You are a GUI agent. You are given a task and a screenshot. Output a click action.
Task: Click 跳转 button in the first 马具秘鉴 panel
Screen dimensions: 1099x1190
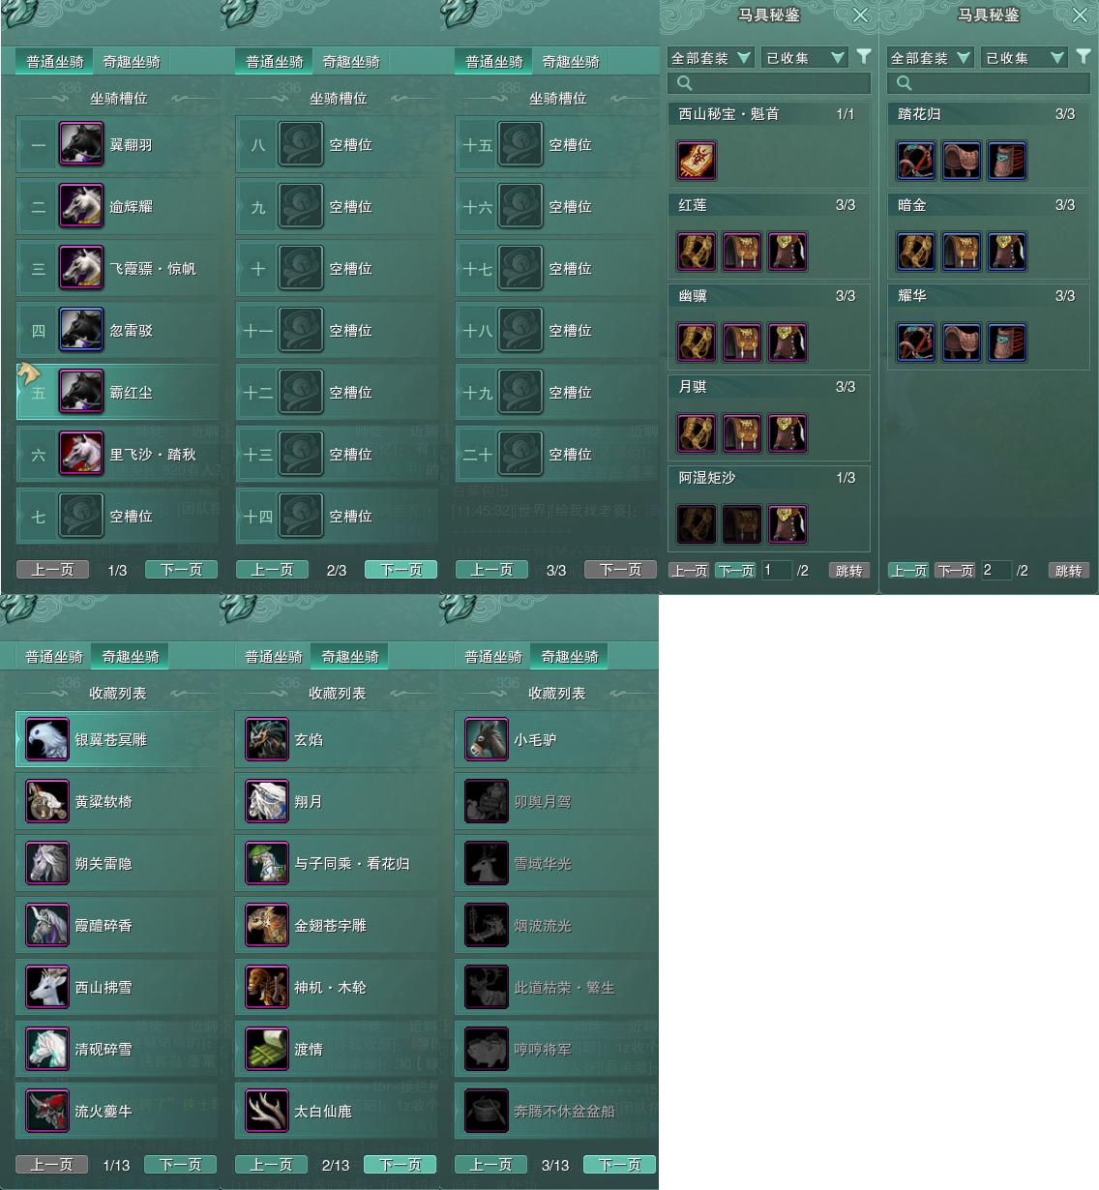pos(848,570)
